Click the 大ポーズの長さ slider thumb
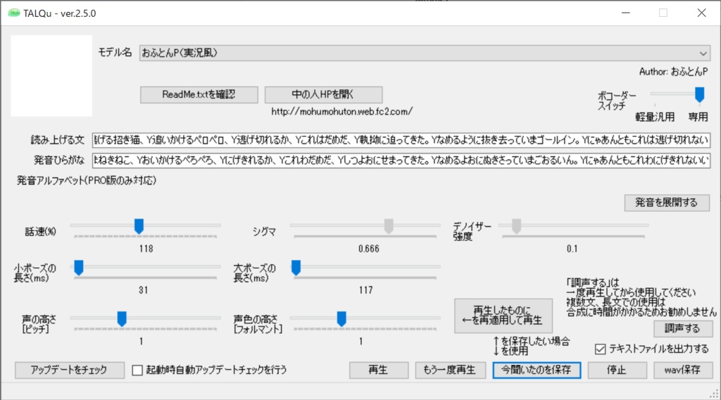 tap(296, 268)
